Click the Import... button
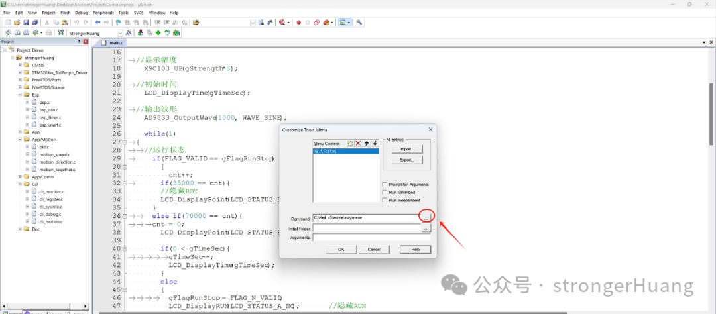Viewport: 716px width, 314px height. tap(406, 149)
